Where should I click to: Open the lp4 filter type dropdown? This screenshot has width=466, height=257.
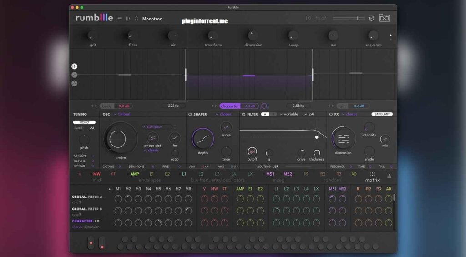point(309,114)
